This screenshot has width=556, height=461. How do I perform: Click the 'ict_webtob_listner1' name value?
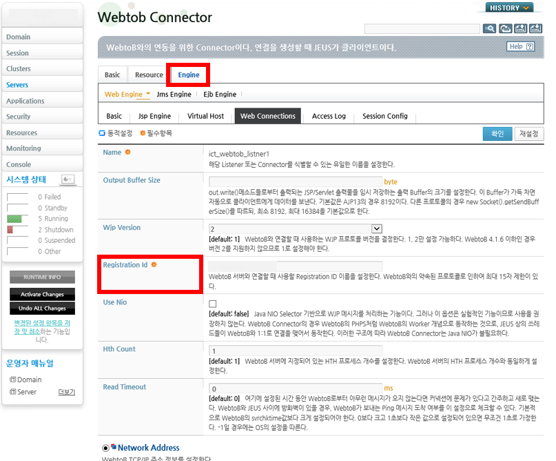[x=239, y=154]
